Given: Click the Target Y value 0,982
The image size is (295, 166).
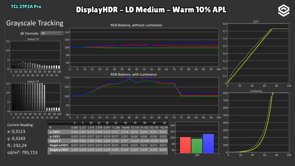Looking at the screenshot, I should (x=99, y=141).
